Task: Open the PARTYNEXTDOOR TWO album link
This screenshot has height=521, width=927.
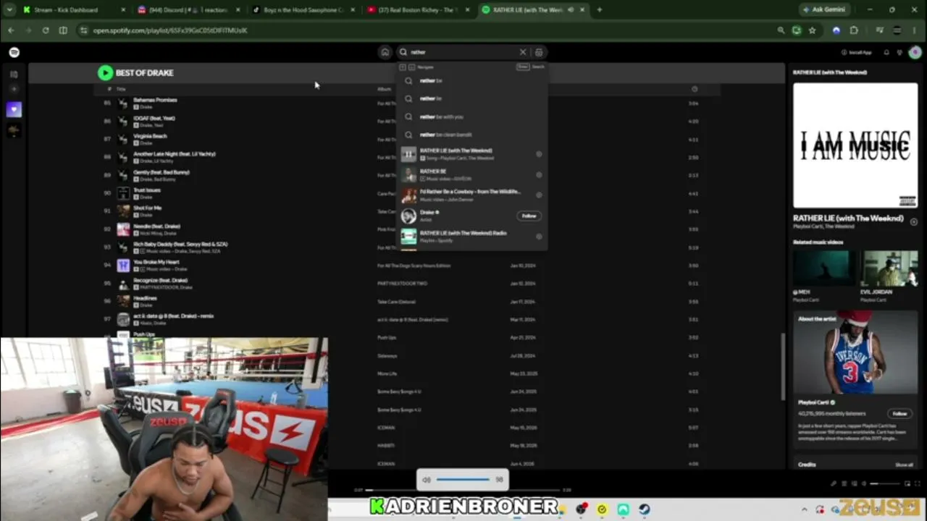Action: pos(403,284)
